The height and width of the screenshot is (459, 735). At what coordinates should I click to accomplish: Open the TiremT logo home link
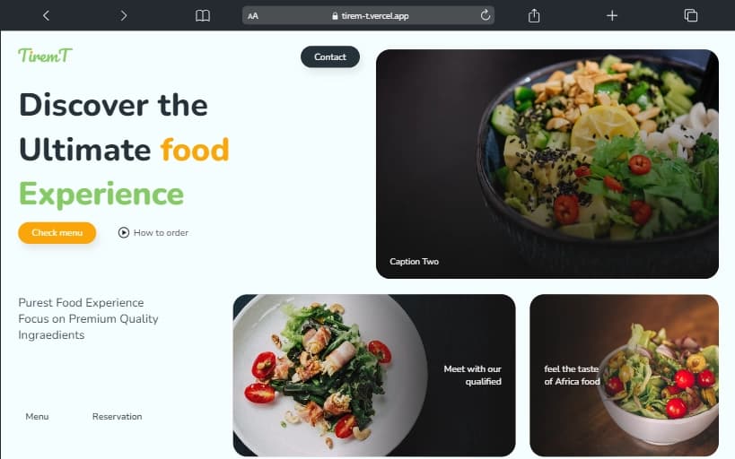pos(46,56)
